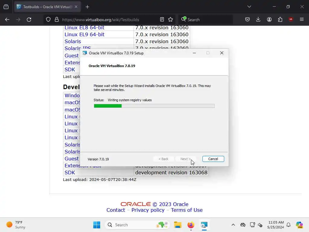Open the Windows Start menu
Viewport: 309px width, 232px height.
pos(97,225)
